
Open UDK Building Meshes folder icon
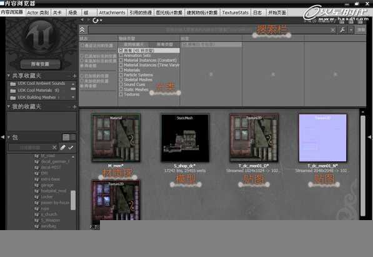pos(13,98)
